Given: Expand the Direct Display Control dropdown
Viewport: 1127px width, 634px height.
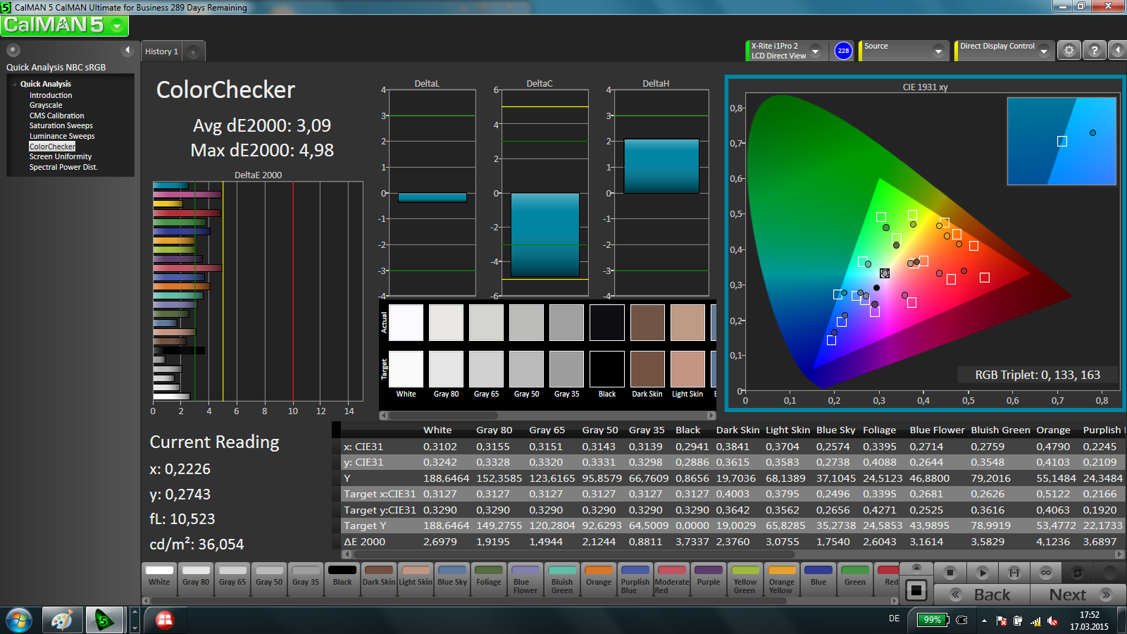Looking at the screenshot, I should click(1044, 51).
